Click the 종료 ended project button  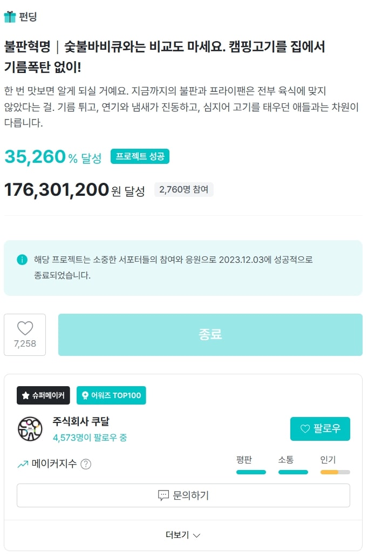coord(210,334)
